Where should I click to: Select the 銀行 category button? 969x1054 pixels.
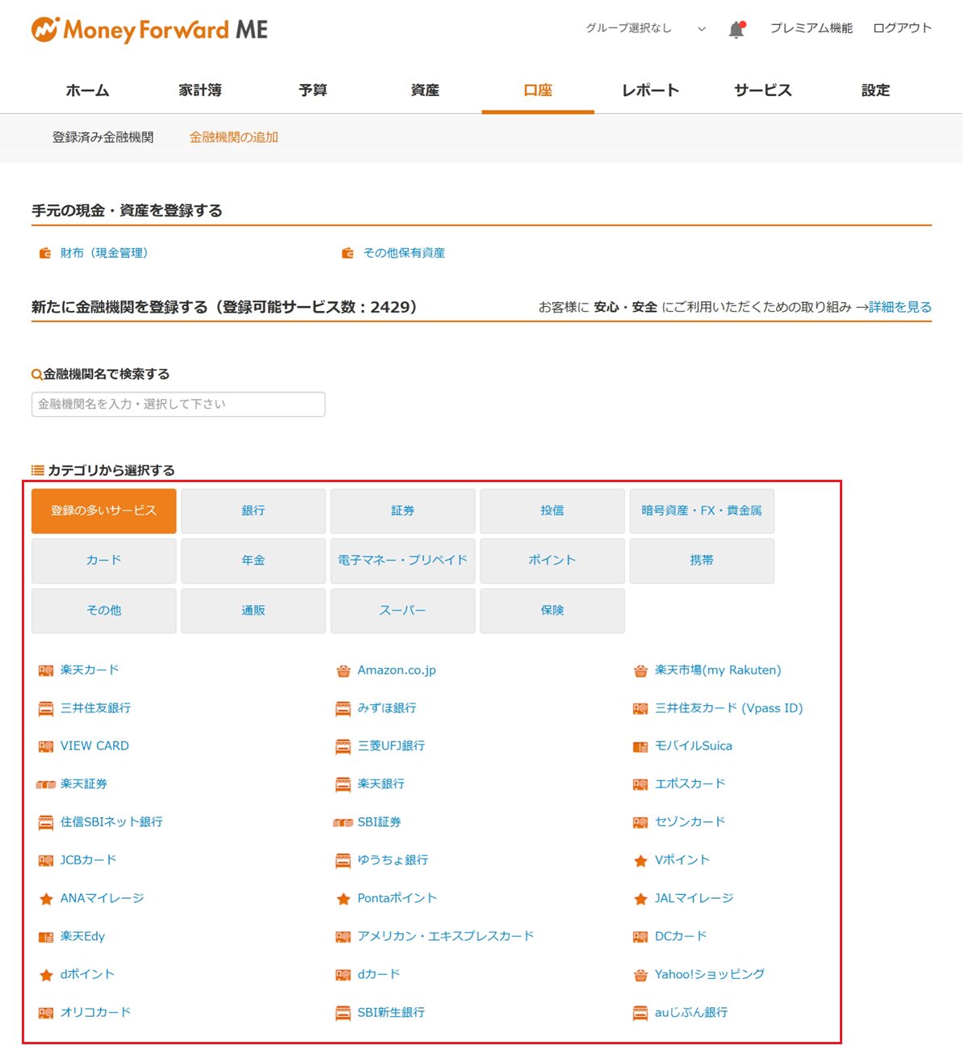coord(253,510)
